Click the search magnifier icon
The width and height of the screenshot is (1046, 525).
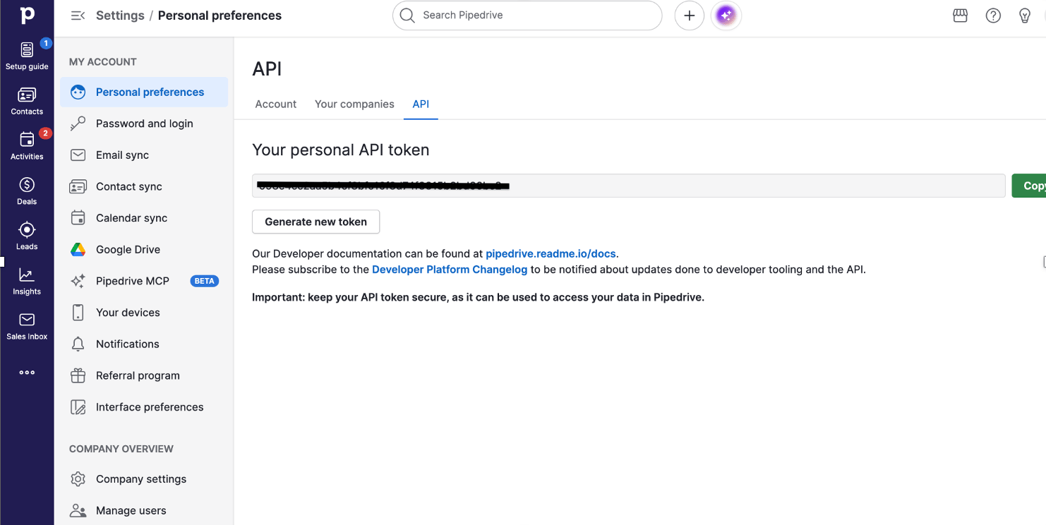click(407, 15)
